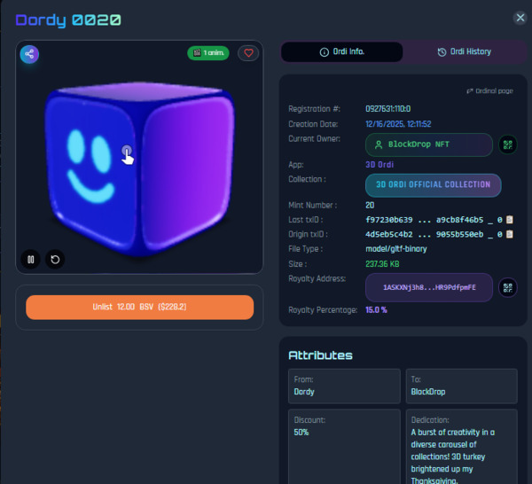This screenshot has height=484, width=532.
Task: Click registration number 0927631:110:0
Action: point(387,109)
